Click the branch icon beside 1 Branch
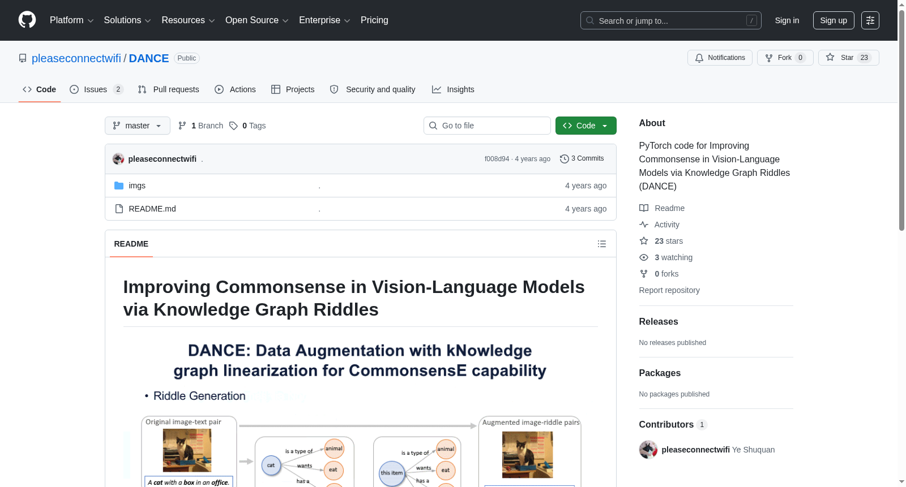Image resolution: width=906 pixels, height=487 pixels. (x=182, y=126)
